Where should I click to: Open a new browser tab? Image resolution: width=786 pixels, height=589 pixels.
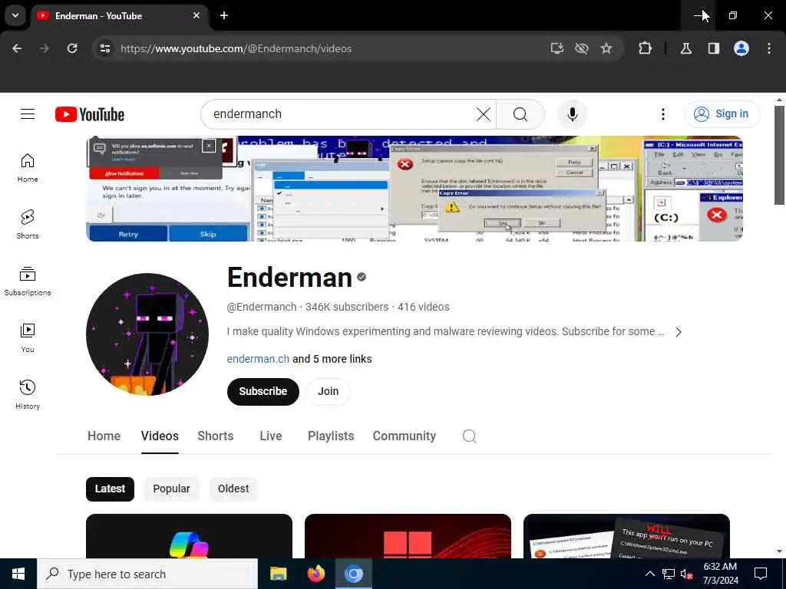[224, 15]
